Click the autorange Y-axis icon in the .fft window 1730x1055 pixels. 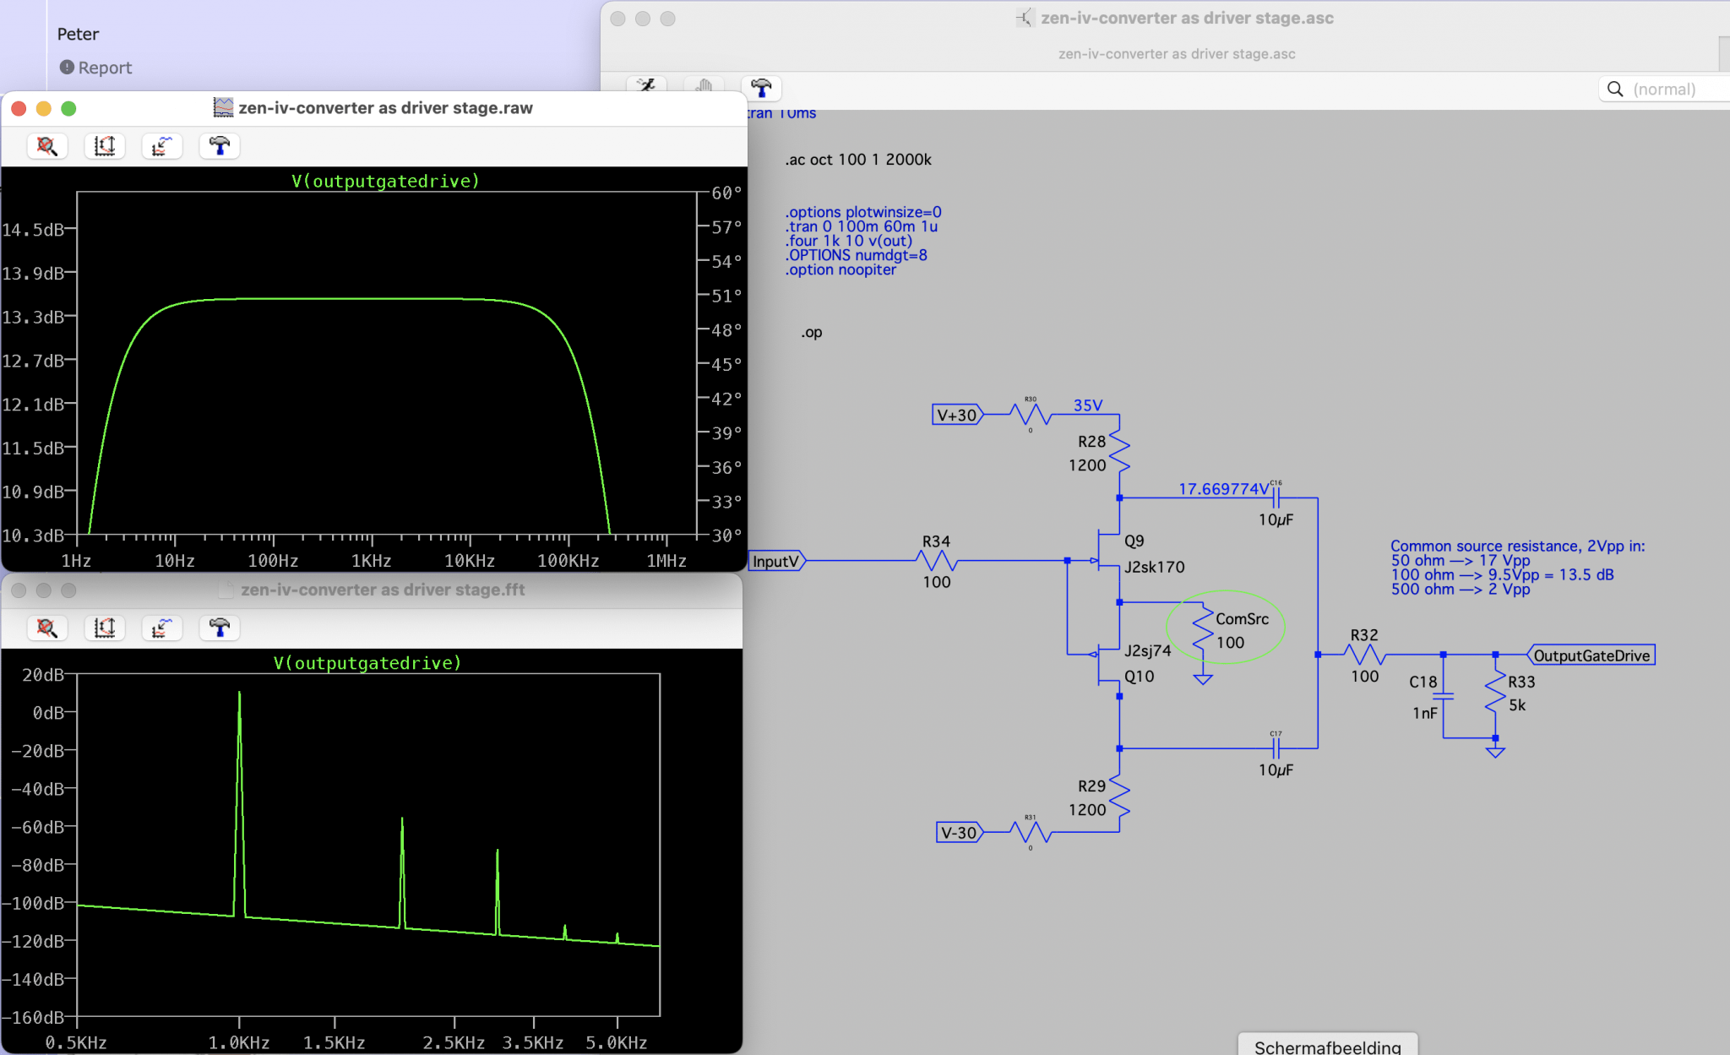coord(105,628)
